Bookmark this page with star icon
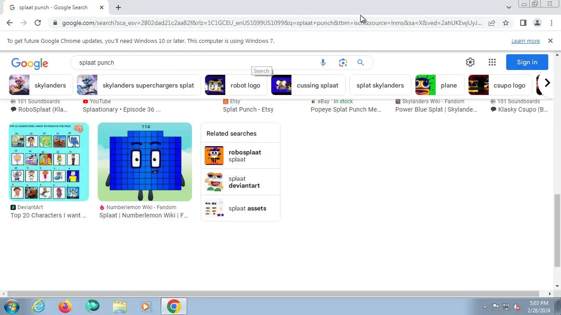The height and width of the screenshot is (315, 561). click(x=506, y=23)
